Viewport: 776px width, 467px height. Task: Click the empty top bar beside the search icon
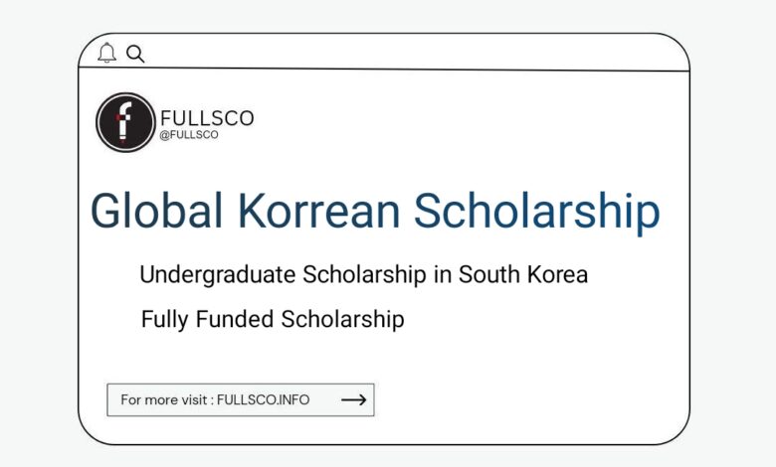tap(416, 53)
